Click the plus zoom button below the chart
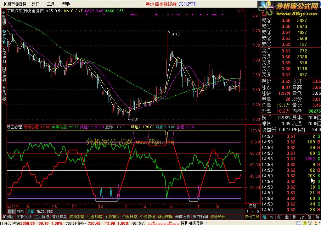Screen dimensions: 321x225 click(x=247, y=212)
